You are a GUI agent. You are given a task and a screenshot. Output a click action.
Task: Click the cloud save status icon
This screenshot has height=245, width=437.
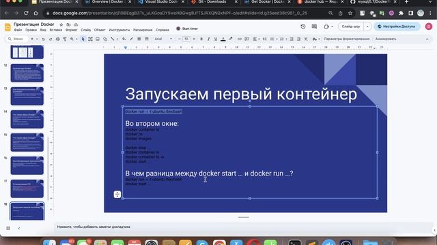click(x=76, y=24)
